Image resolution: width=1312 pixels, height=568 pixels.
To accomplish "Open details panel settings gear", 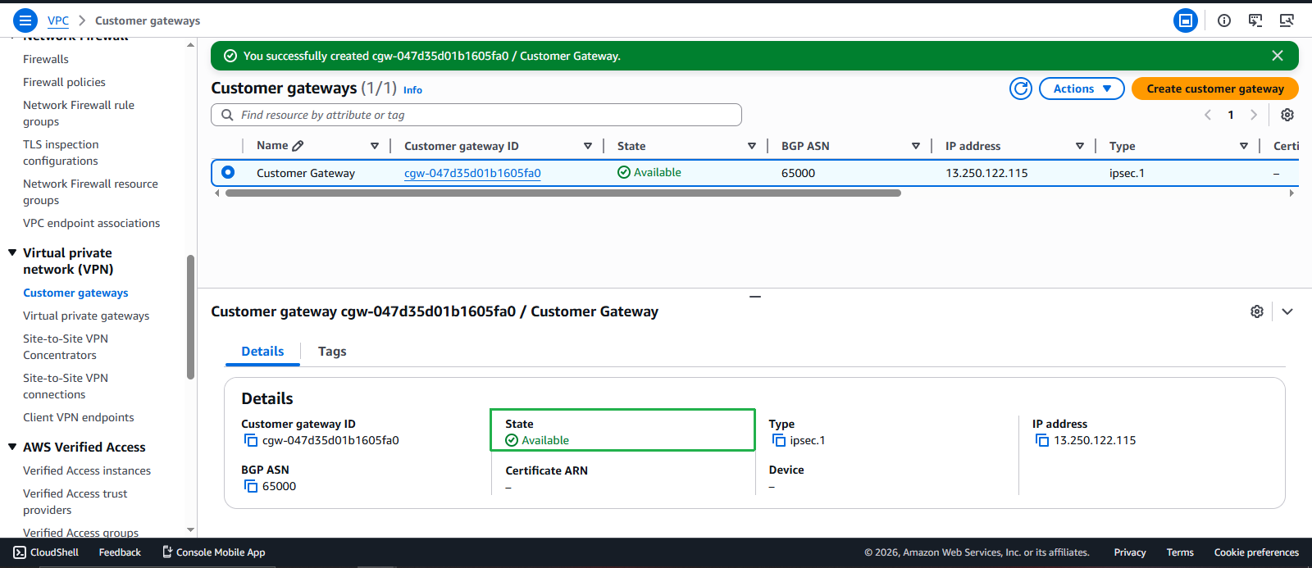I will pos(1257,311).
